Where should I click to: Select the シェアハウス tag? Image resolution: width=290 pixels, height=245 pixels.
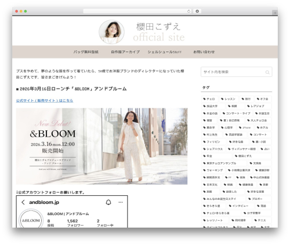click(213, 149)
